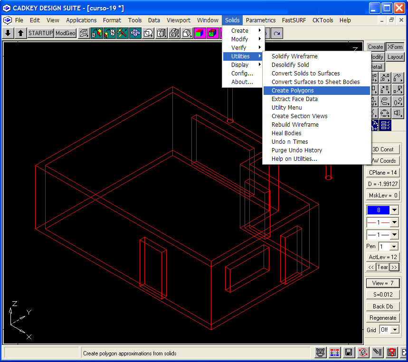Click the smiling mask face icon
The image size is (408, 362).
[x=321, y=353]
